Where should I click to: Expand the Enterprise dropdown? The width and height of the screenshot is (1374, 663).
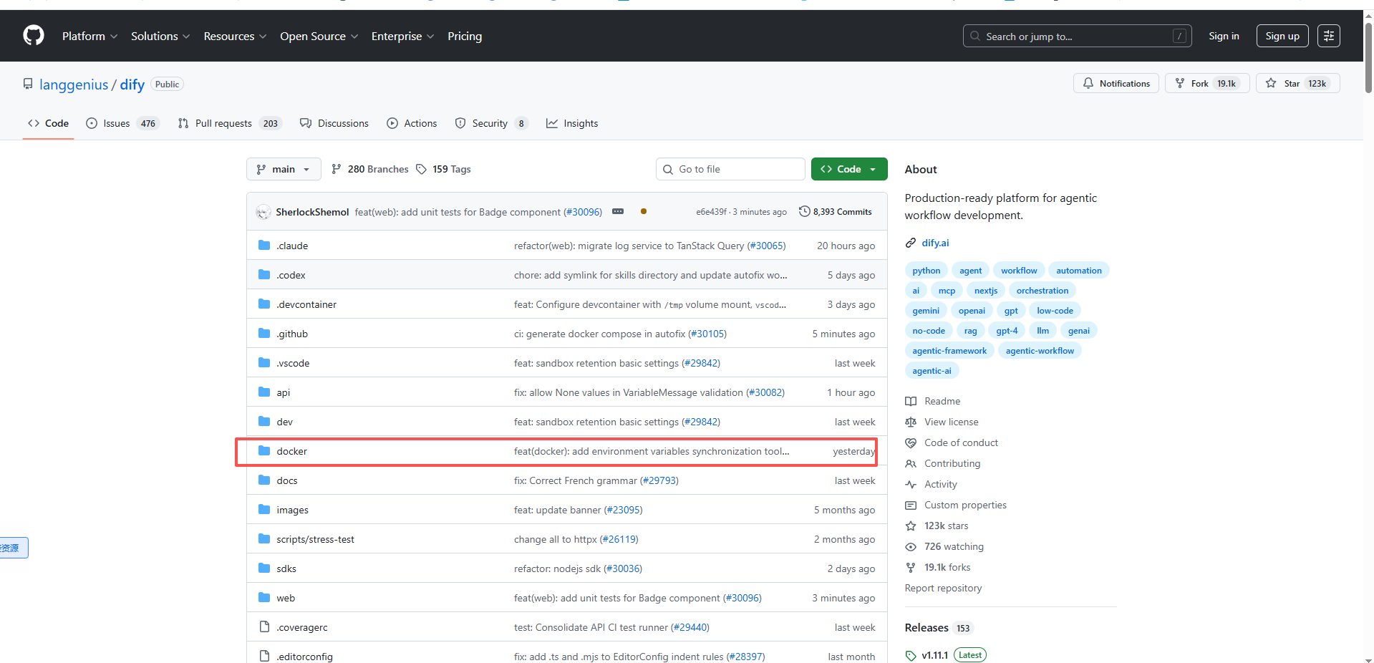point(402,37)
